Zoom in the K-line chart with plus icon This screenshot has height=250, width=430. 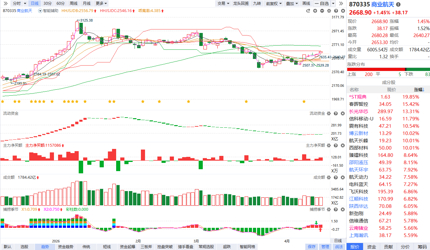click(x=315, y=11)
